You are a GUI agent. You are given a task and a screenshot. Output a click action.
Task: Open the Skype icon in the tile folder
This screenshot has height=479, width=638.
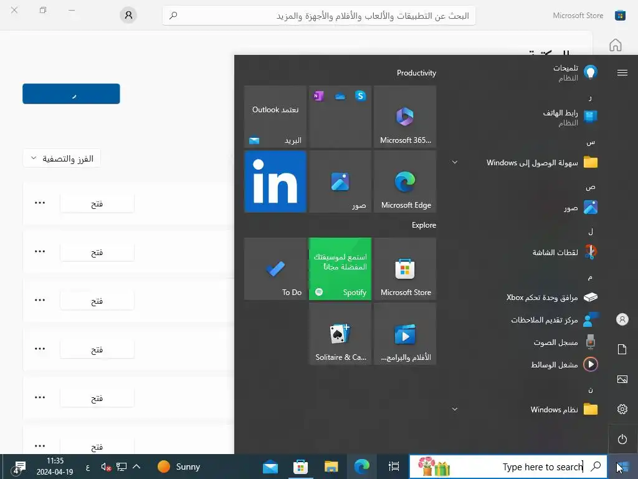[x=360, y=95]
